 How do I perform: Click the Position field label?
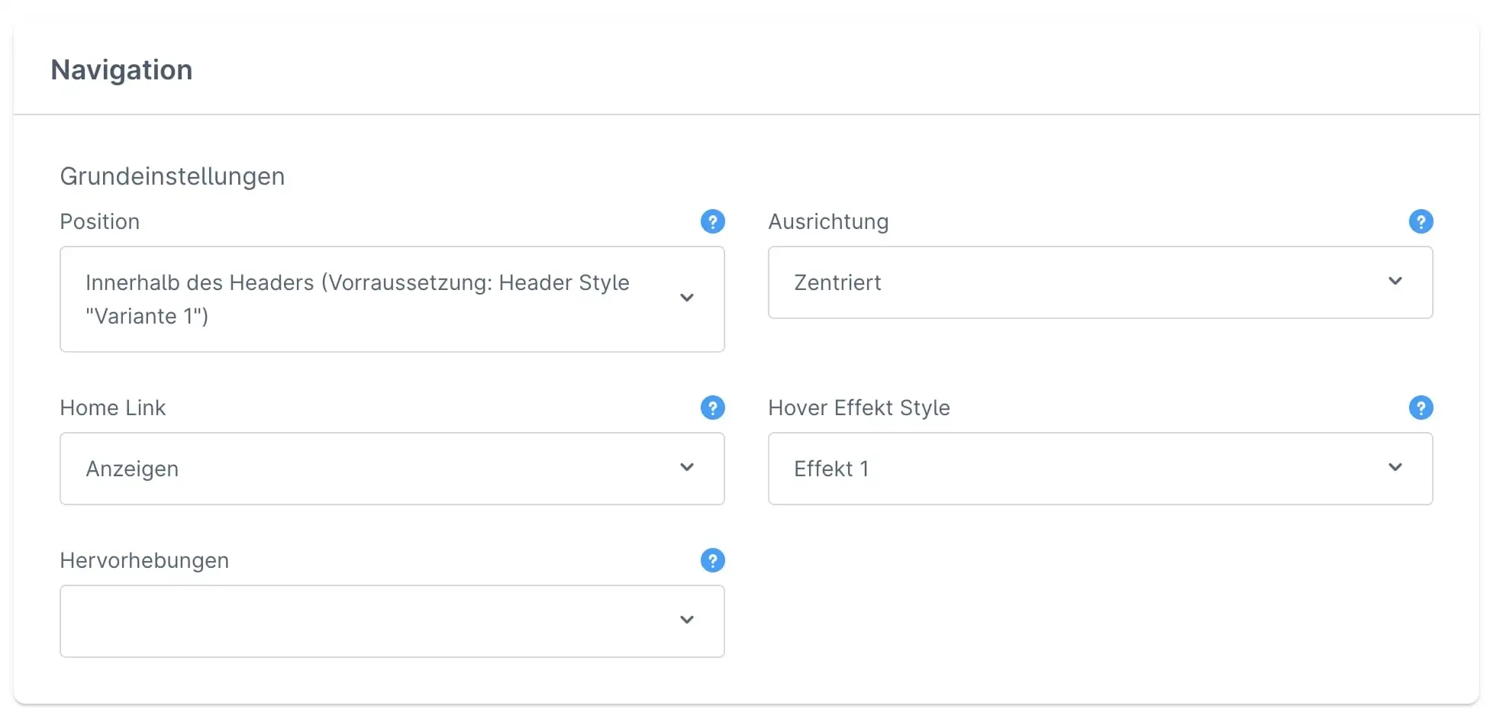[x=100, y=222]
